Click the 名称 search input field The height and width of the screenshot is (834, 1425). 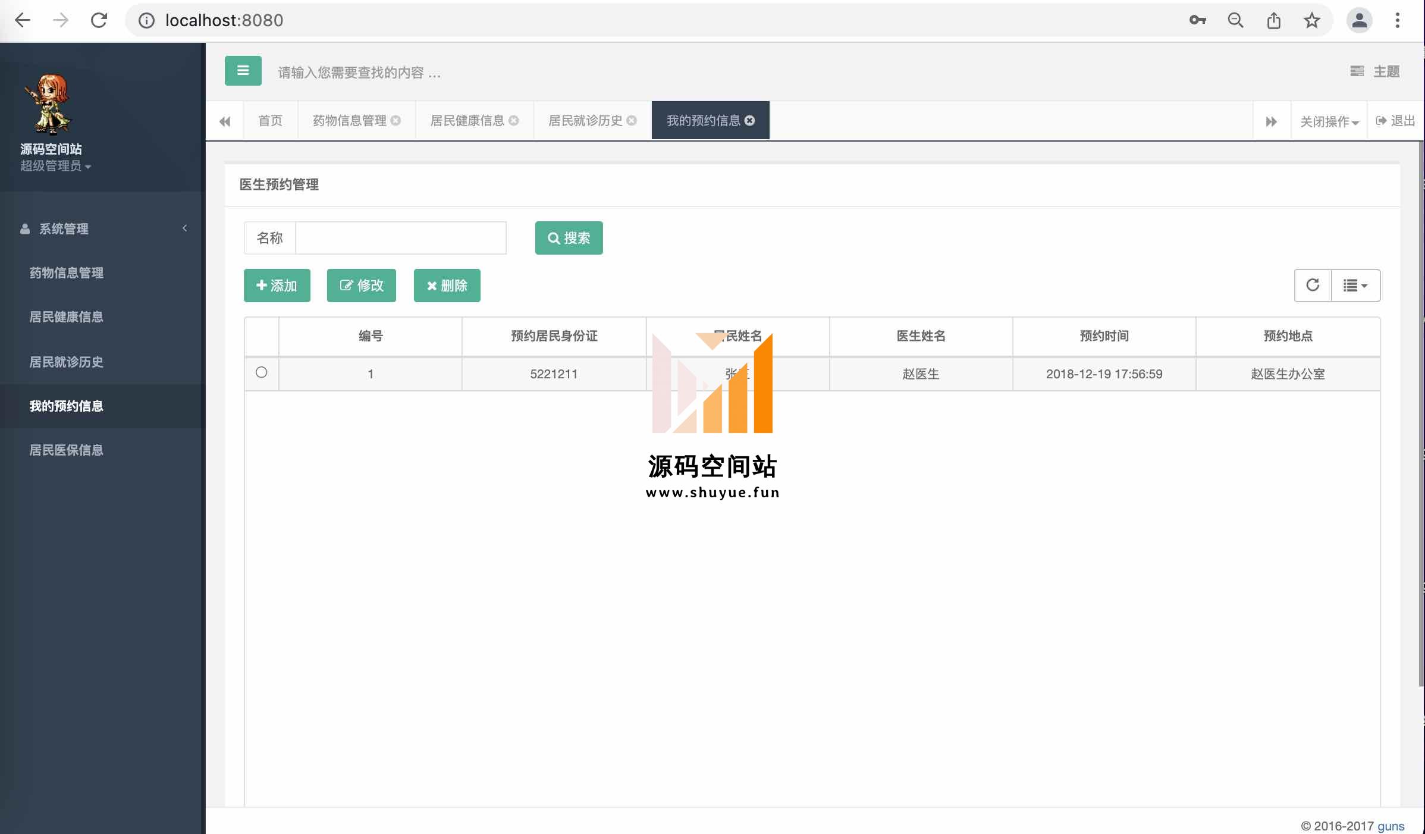coord(400,238)
